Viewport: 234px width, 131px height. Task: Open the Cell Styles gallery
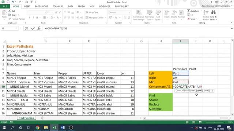click(158, 15)
